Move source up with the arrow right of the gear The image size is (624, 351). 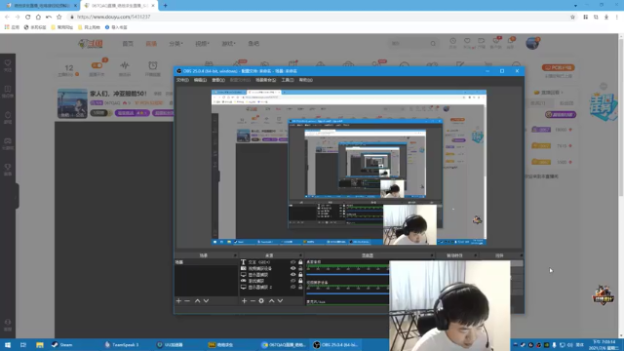click(272, 301)
